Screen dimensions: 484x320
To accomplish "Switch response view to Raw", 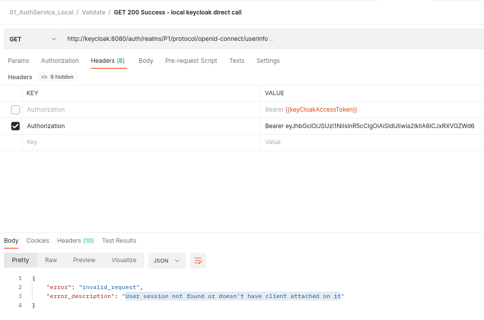I will [50, 260].
